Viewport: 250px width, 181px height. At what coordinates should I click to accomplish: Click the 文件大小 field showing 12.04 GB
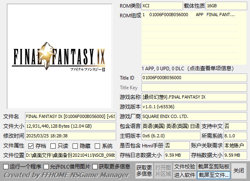tap(71, 126)
